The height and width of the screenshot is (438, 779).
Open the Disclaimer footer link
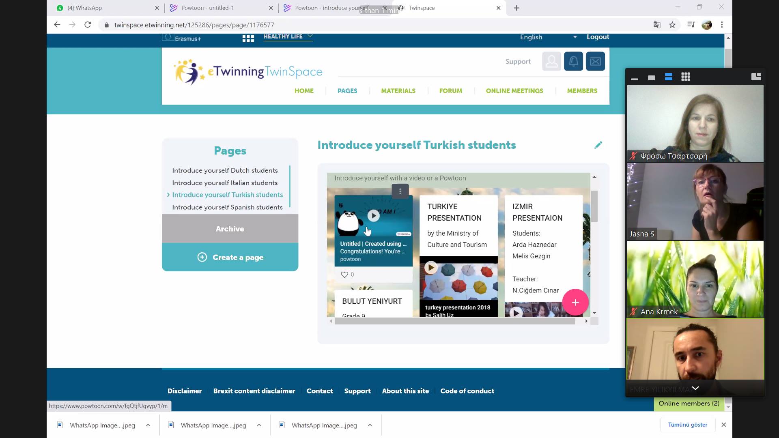click(185, 391)
